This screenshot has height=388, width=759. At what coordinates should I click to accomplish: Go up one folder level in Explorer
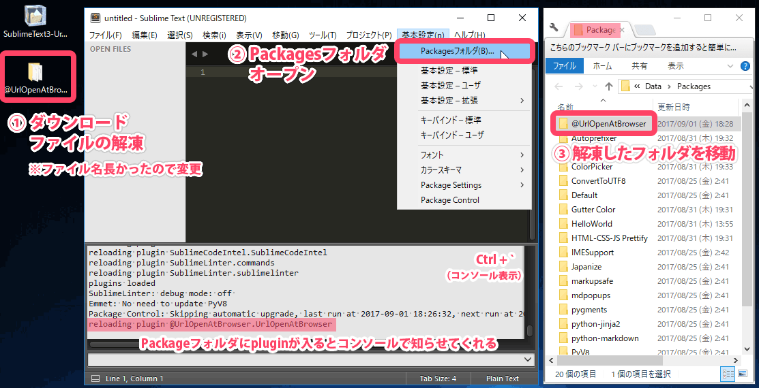pos(610,86)
